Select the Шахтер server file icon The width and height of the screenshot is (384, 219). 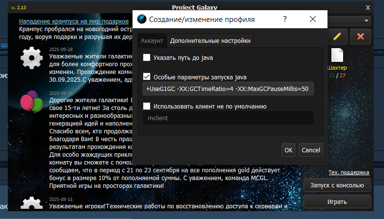tap(337, 55)
